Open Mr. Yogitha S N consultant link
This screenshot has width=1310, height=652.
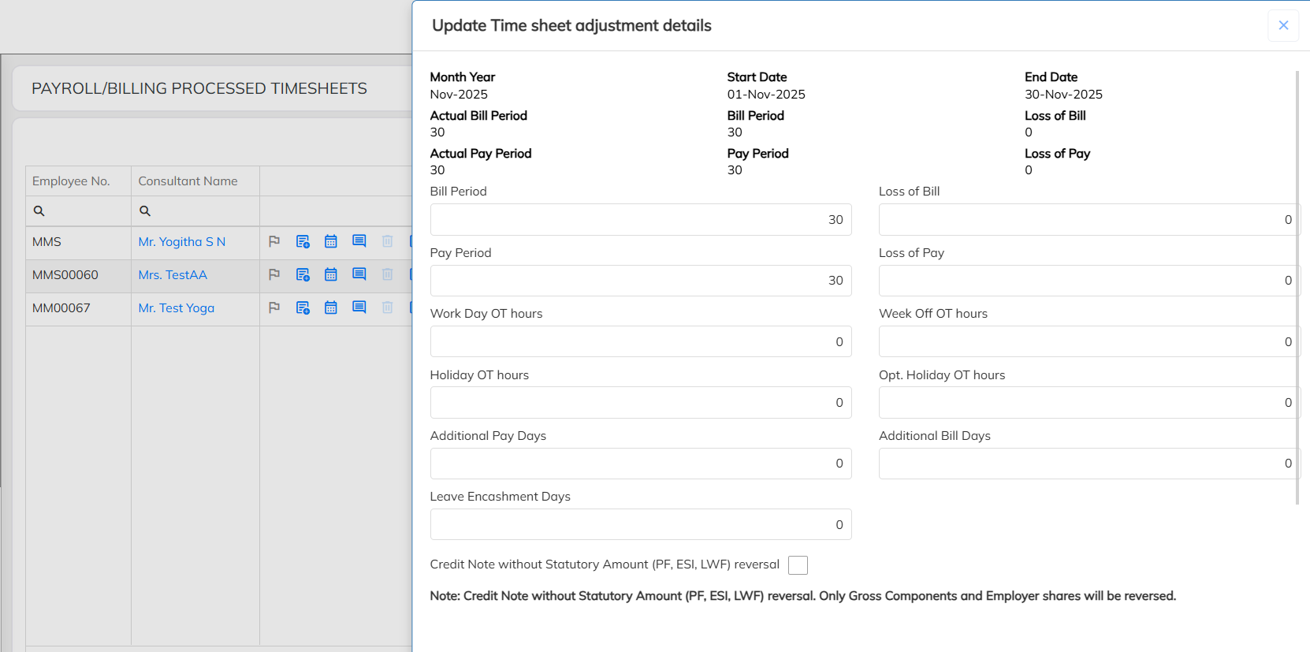pyautogui.click(x=182, y=242)
